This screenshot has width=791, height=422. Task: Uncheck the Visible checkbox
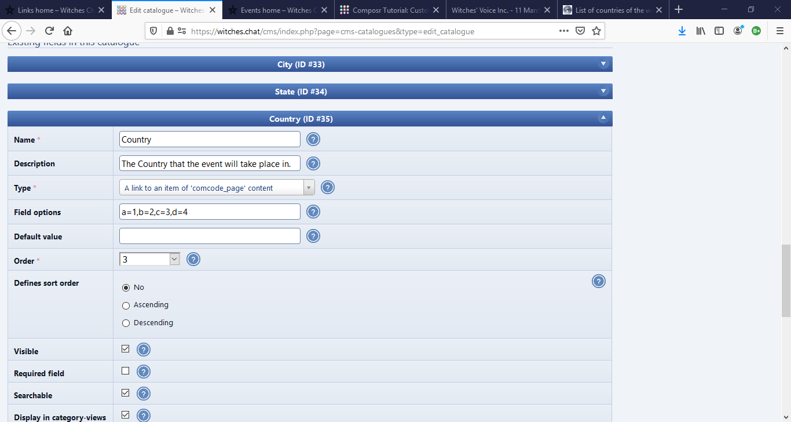[x=125, y=349]
